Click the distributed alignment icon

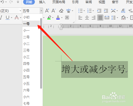pos(107,18)
